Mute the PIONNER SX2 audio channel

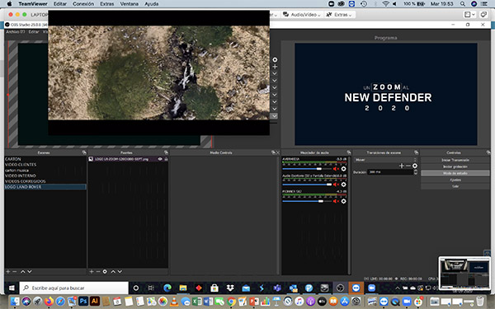[336, 201]
